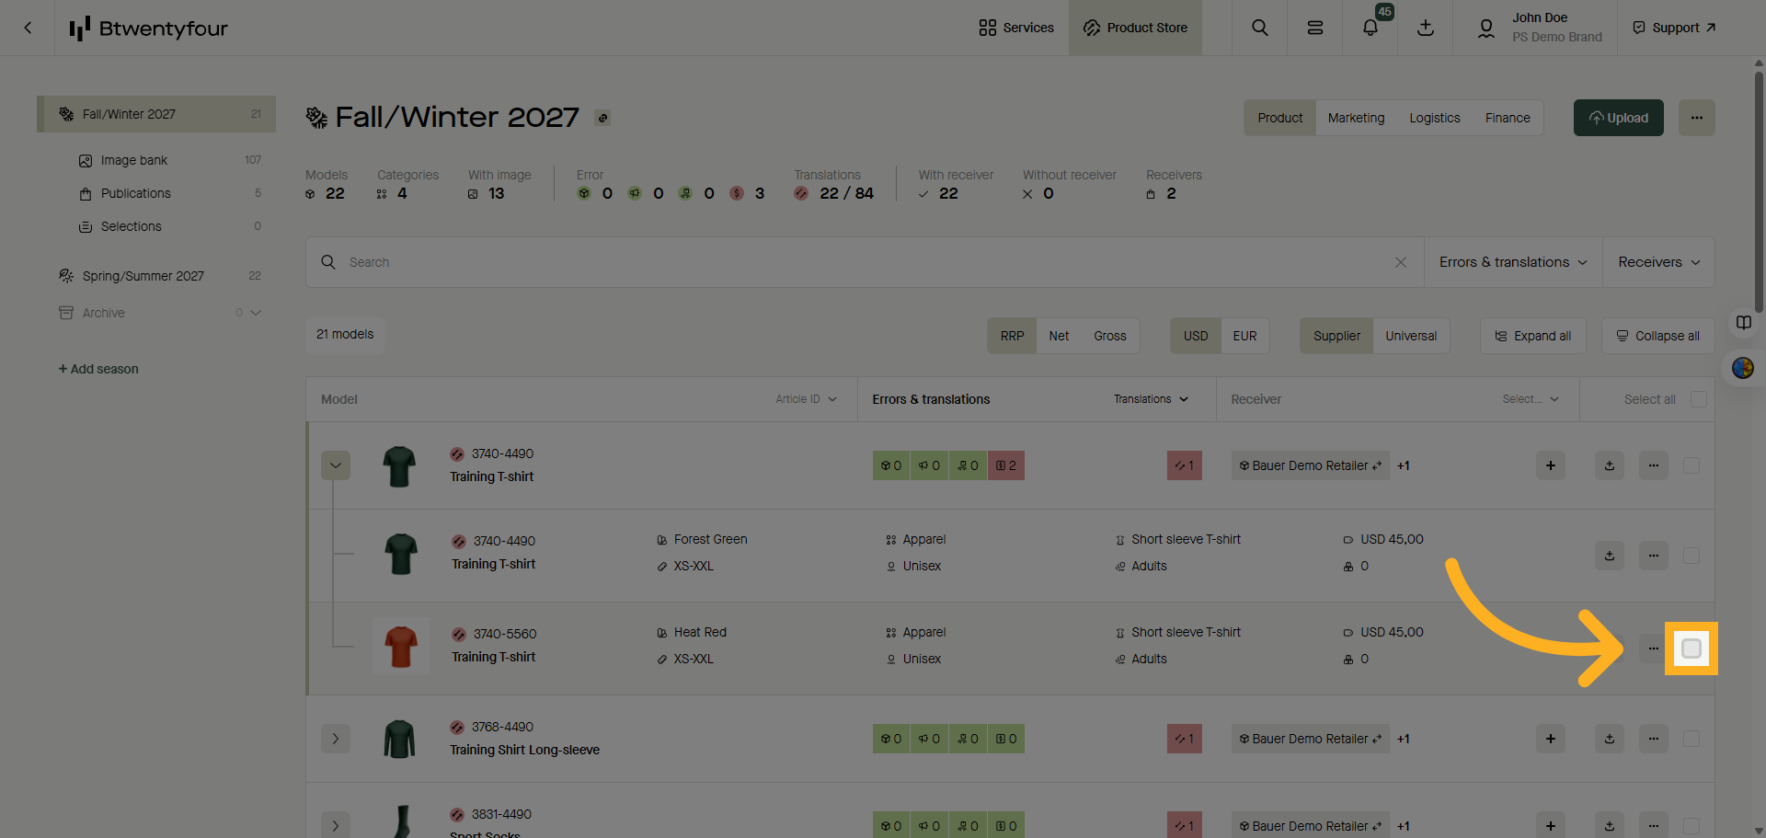Image resolution: width=1766 pixels, height=838 pixels.
Task: Click the Upload button
Action: click(1619, 118)
